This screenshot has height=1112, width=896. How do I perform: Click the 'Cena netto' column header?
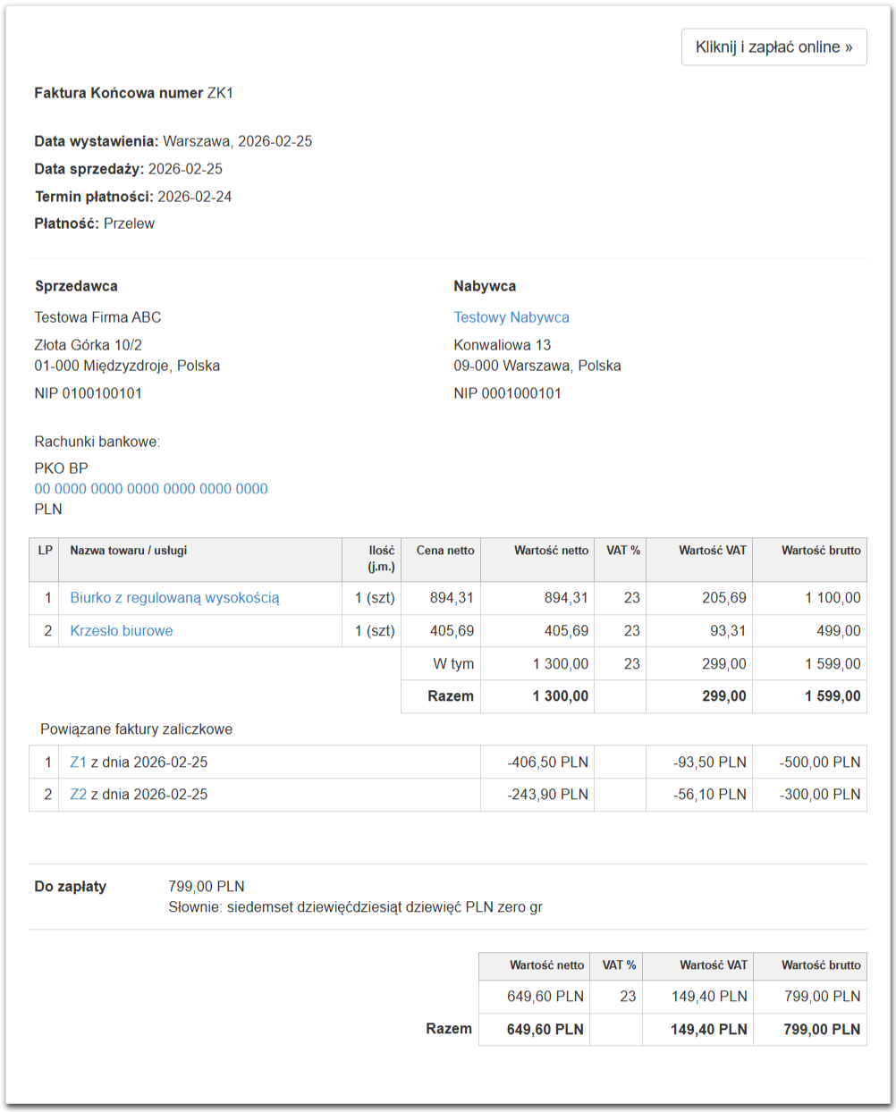coord(444,551)
